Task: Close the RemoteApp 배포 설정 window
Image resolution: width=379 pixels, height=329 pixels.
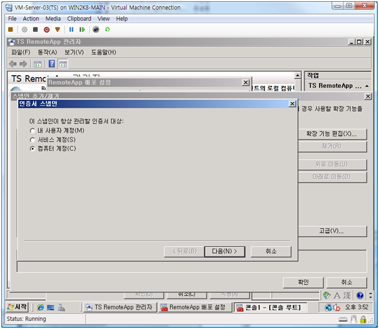Action: point(246,83)
